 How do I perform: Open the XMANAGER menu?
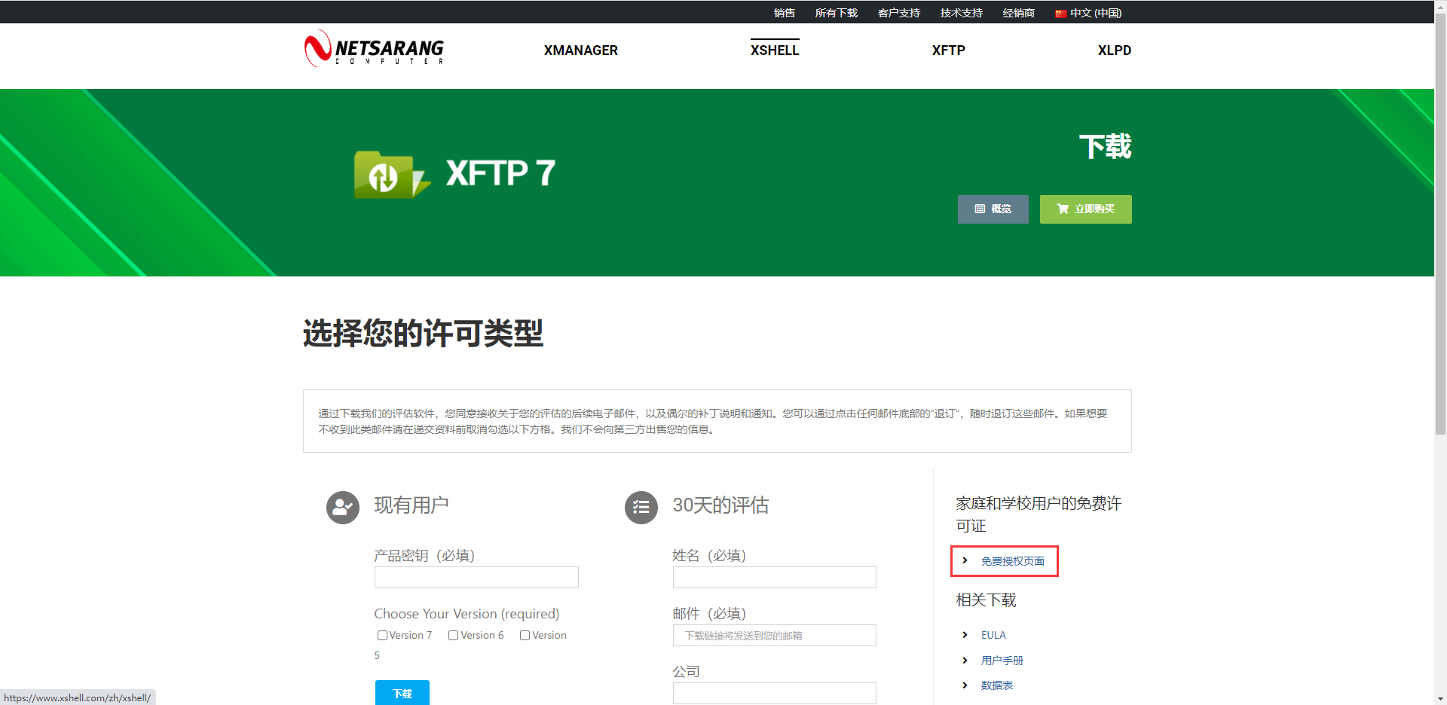point(581,50)
